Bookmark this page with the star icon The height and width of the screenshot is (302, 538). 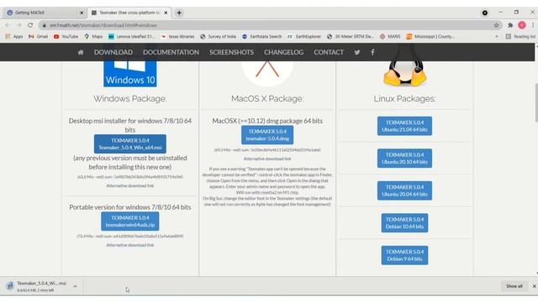pos(496,25)
